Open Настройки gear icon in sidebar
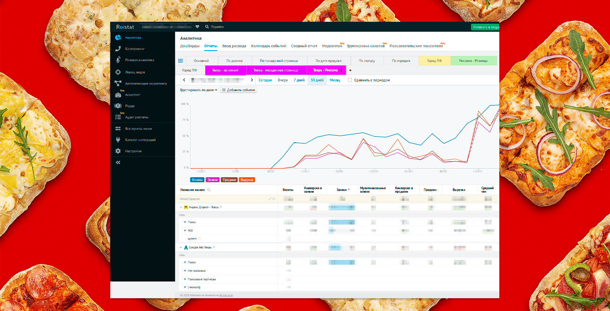 118,151
